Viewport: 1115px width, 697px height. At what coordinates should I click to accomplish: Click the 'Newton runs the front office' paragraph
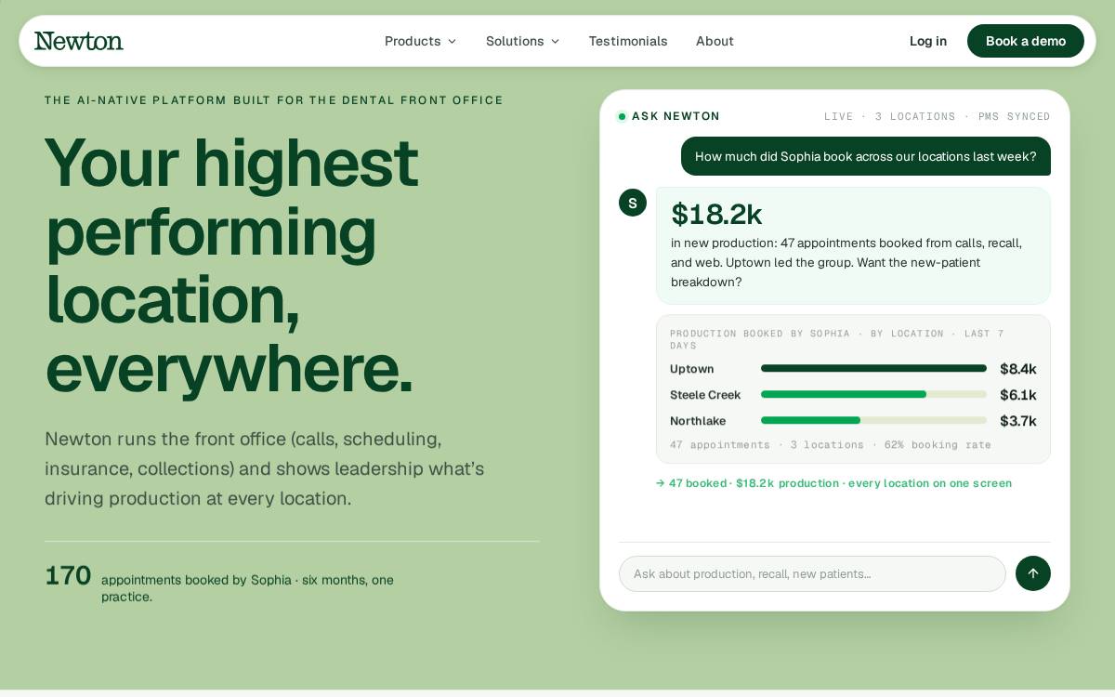coord(265,468)
